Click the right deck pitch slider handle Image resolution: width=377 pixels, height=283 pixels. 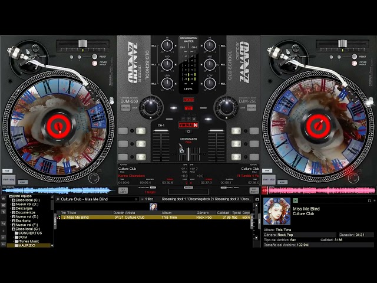coord(342,44)
